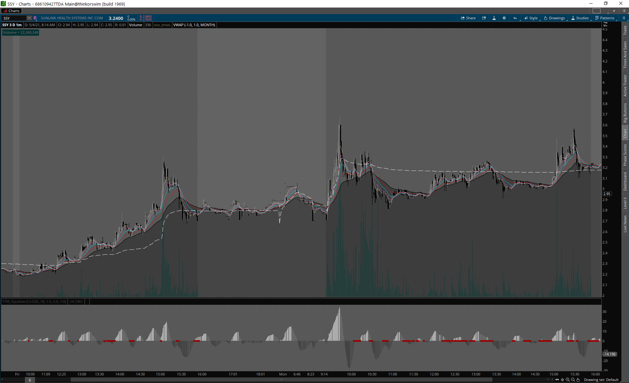Click the pin icon in top bar

(x=614, y=11)
